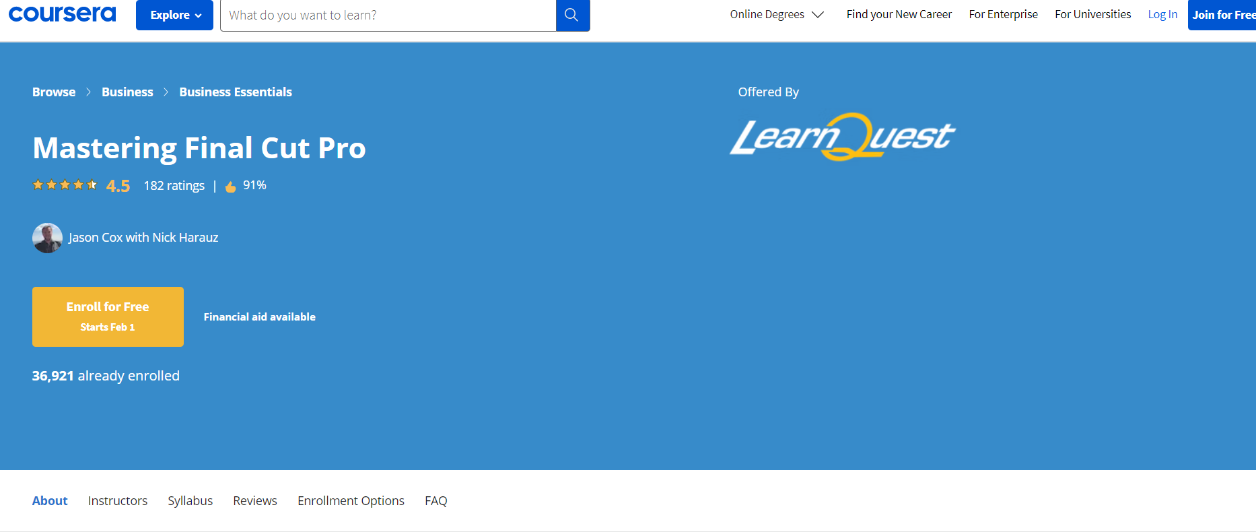
Task: Expand the Online Degrees menu
Action: (x=777, y=15)
